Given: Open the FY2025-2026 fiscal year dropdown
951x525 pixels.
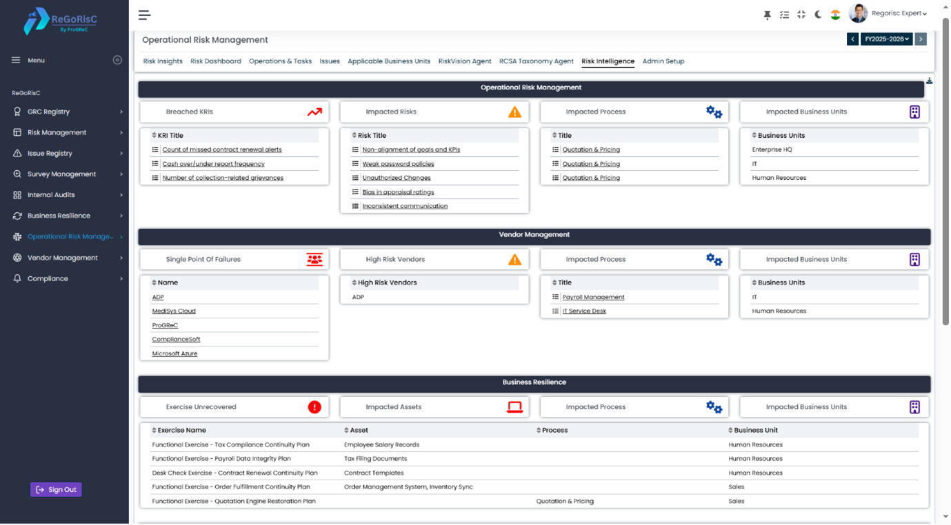Looking at the screenshot, I should point(886,39).
